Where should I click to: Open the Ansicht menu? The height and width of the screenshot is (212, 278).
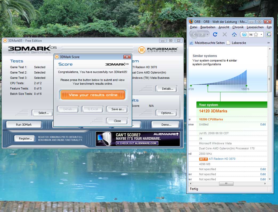coord(224,27)
